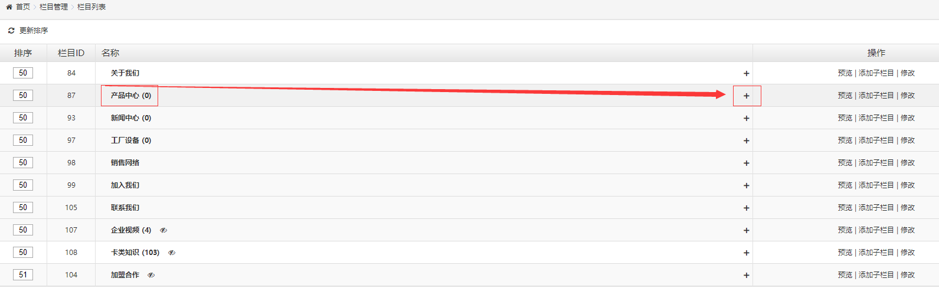
Task: Click the home icon in breadcrumb
Action: 9,7
